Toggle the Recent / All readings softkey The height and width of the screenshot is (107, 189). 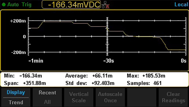47,97
